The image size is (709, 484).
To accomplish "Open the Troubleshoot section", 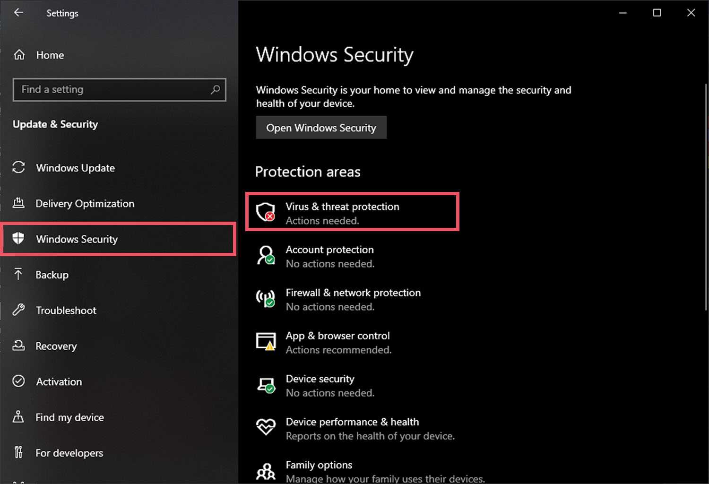I will [x=66, y=311].
